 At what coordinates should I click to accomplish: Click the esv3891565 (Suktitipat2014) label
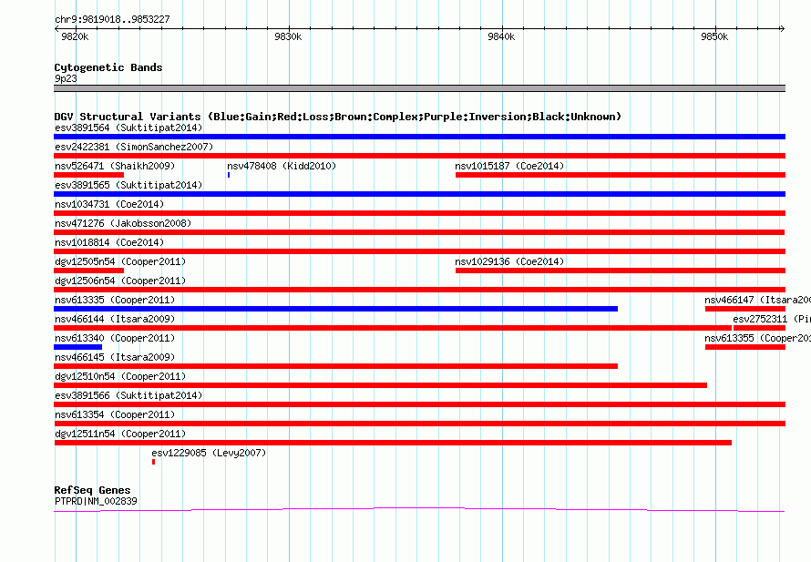pyautogui.click(x=128, y=185)
